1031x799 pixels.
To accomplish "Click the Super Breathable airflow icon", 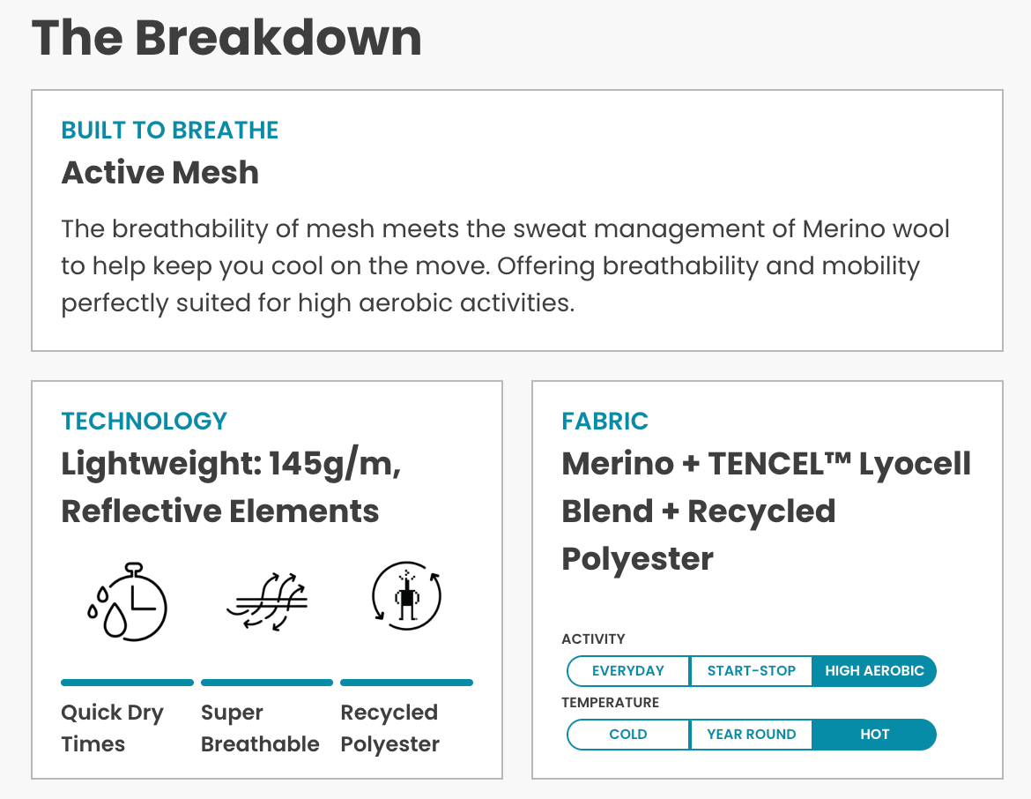I will coord(267,601).
